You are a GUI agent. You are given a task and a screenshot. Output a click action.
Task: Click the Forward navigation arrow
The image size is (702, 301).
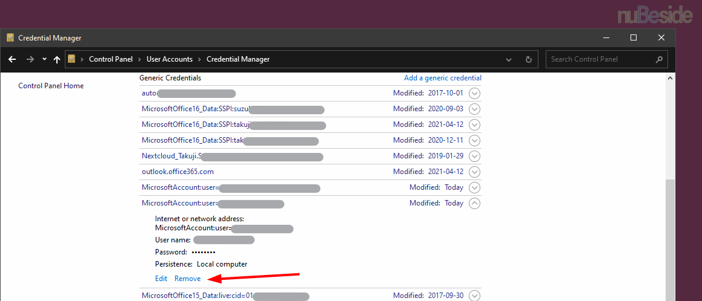[30, 59]
